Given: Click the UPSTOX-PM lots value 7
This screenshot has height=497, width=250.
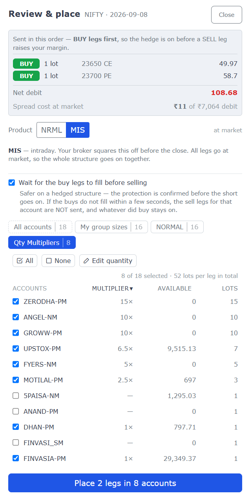Looking at the screenshot, I should click(235, 349).
